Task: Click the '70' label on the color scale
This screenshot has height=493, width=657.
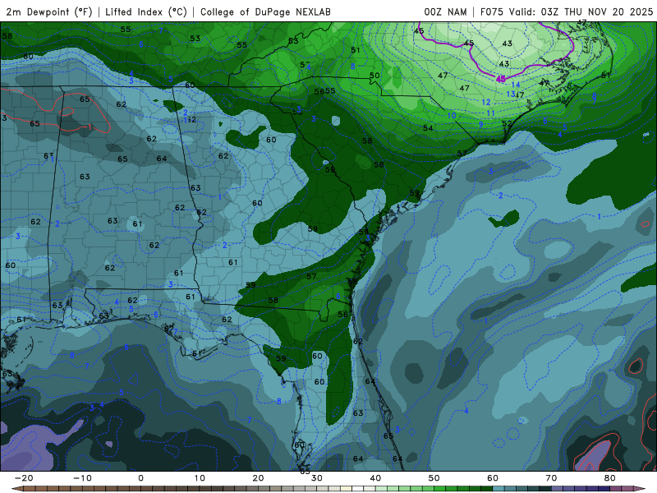Action: coord(551,478)
